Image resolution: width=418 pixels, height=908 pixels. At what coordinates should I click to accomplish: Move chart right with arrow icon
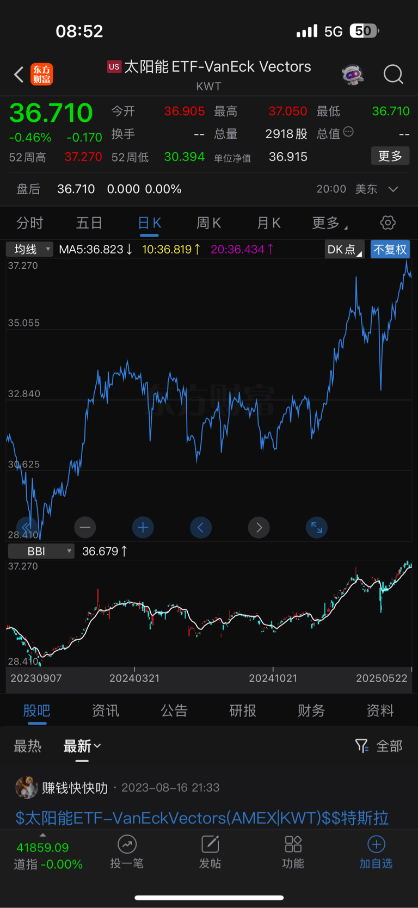coord(259,527)
